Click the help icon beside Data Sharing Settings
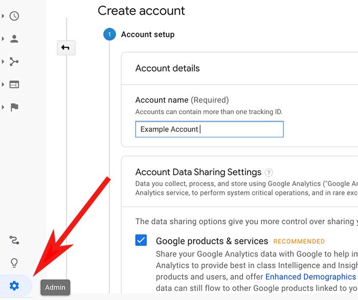 (269, 173)
